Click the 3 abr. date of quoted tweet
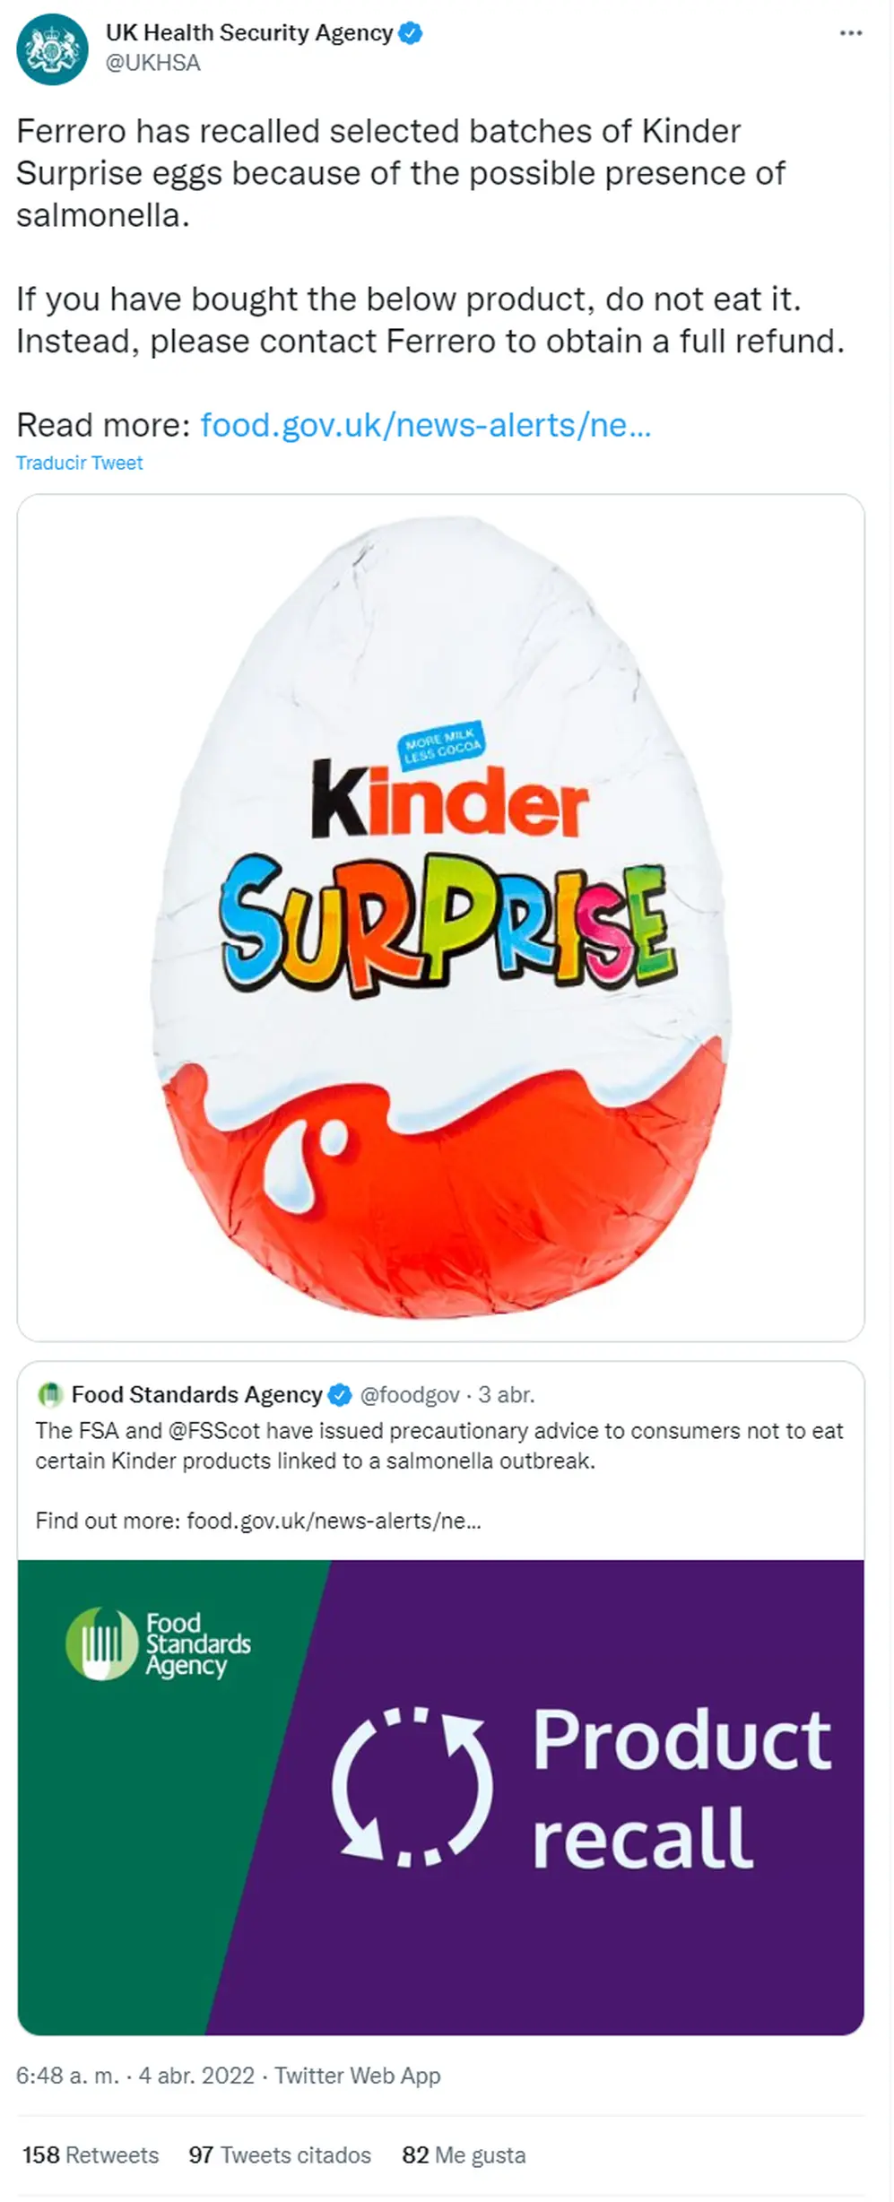This screenshot has height=2202, width=894. pyautogui.click(x=507, y=1395)
